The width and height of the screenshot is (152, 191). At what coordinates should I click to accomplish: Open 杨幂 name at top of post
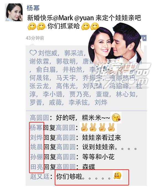pyautogui.click(x=33, y=8)
